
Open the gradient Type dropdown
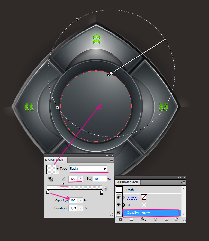104,168
